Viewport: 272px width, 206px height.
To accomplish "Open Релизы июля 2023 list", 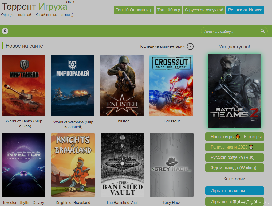I will pyautogui.click(x=234, y=147).
